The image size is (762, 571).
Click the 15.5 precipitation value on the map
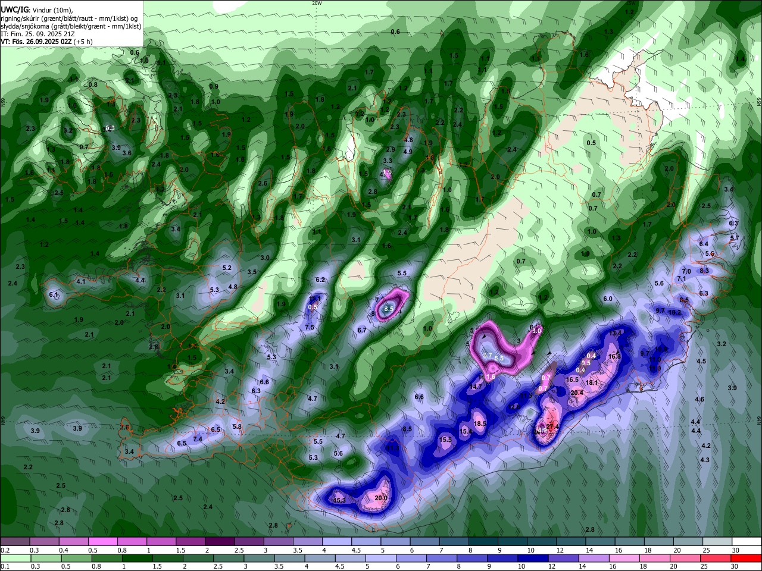click(445, 440)
